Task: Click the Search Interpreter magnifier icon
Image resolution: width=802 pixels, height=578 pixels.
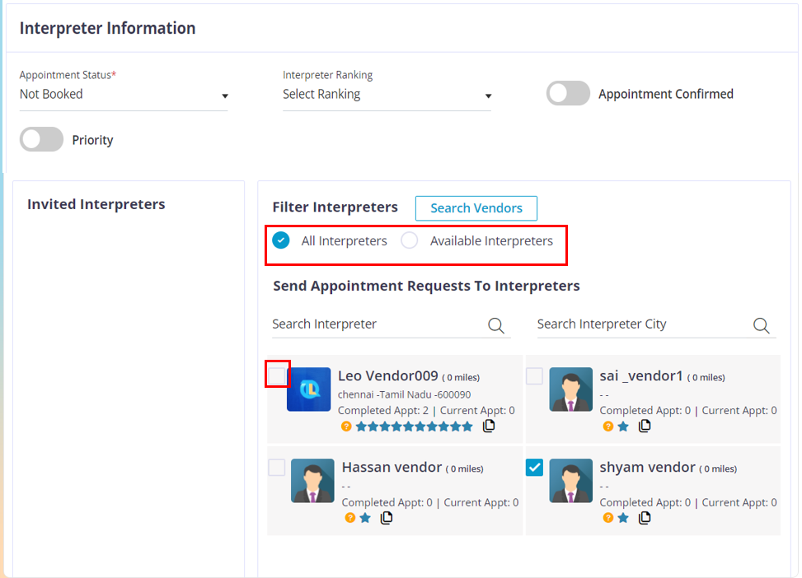Action: [496, 325]
